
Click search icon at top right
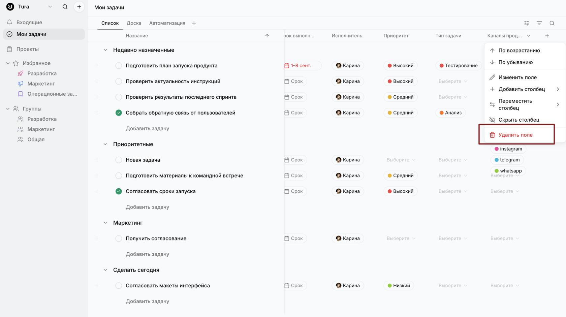pyautogui.click(x=552, y=23)
